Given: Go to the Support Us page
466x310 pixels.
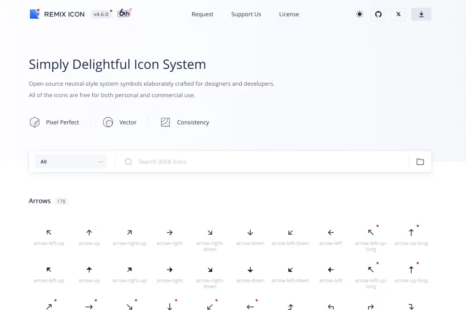Looking at the screenshot, I should tap(246, 14).
